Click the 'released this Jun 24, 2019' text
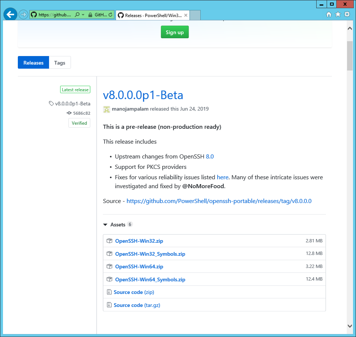The height and width of the screenshot is (337, 356). point(179,109)
